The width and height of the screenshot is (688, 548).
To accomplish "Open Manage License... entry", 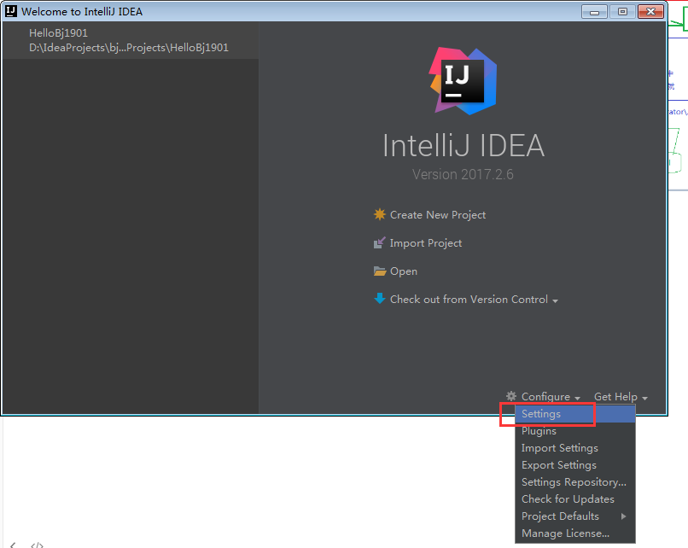I will click(x=575, y=533).
